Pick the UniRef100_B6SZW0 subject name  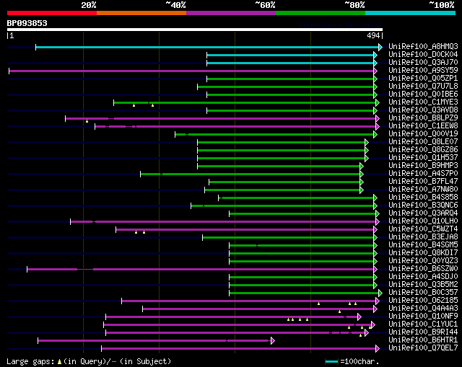(423, 269)
